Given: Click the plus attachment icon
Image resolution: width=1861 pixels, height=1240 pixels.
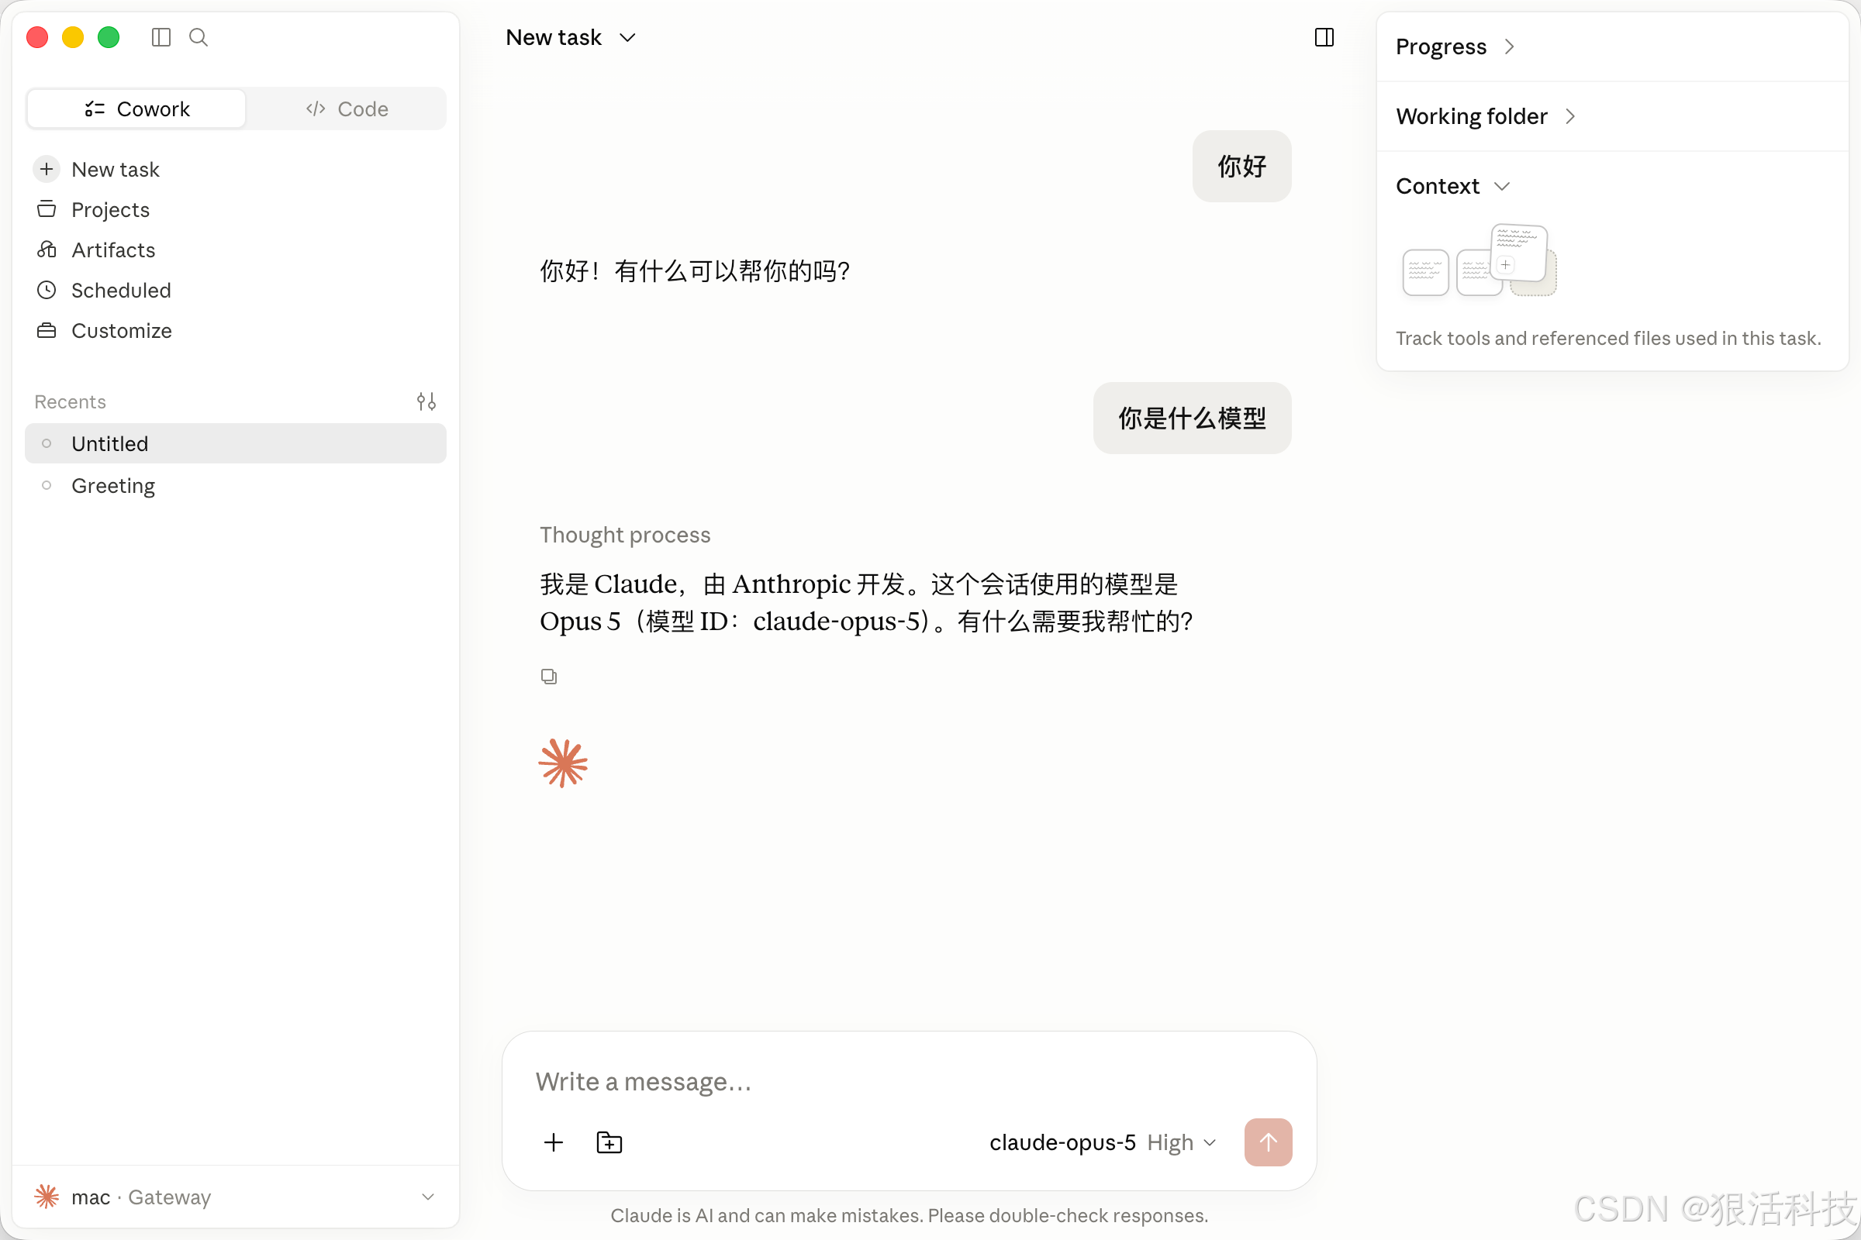Looking at the screenshot, I should tap(554, 1142).
